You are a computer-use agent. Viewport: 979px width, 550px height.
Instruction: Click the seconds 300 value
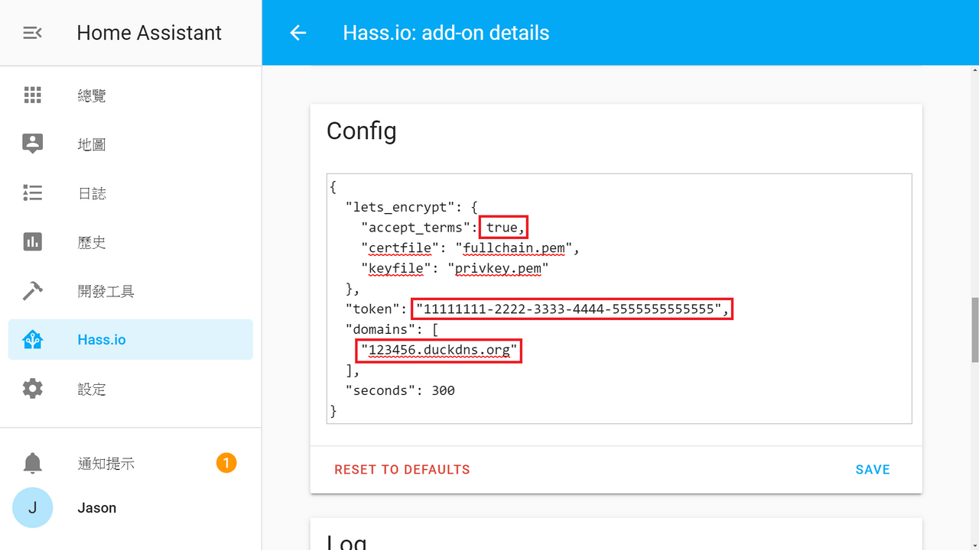coord(444,390)
